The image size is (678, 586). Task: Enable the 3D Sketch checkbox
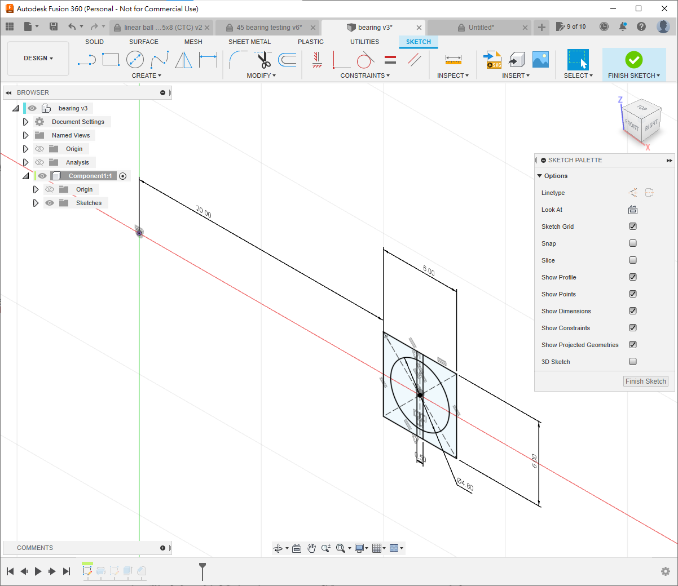pos(633,362)
